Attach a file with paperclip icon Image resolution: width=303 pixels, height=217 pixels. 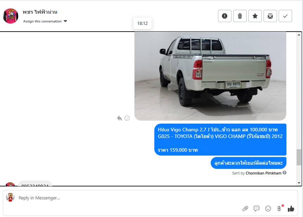click(x=245, y=209)
